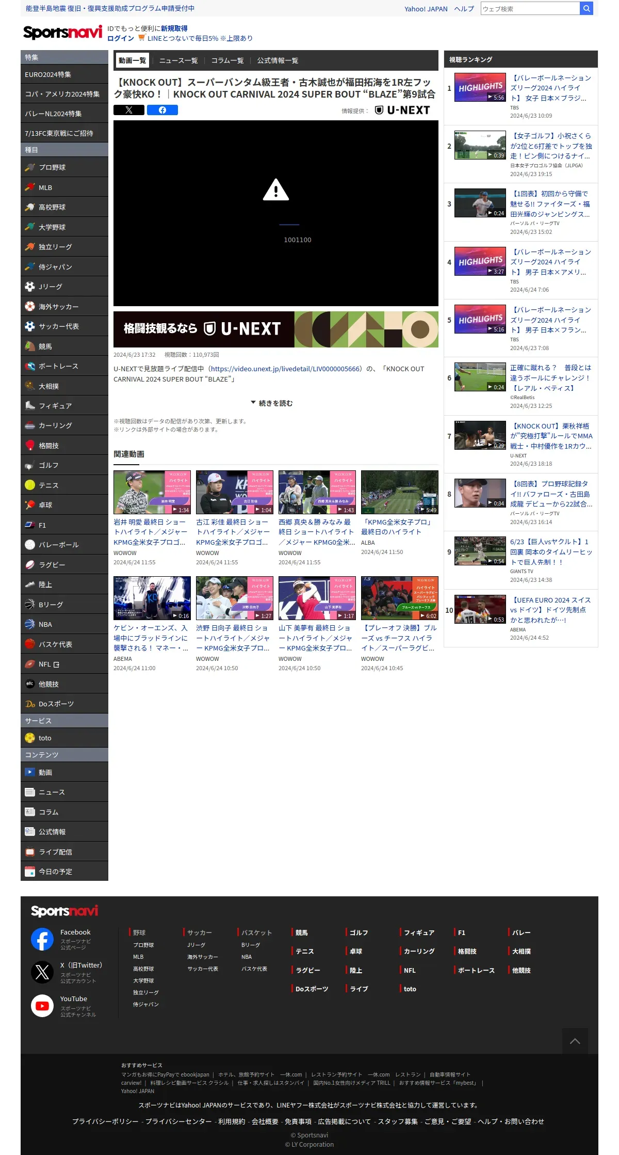This screenshot has height=1155, width=619.
Task: Select Jリーグ soccer ball icon
Action: point(30,287)
